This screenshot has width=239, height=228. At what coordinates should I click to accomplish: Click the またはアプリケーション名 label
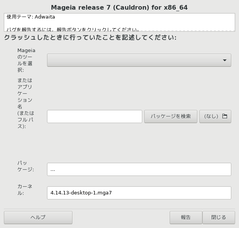25,103
